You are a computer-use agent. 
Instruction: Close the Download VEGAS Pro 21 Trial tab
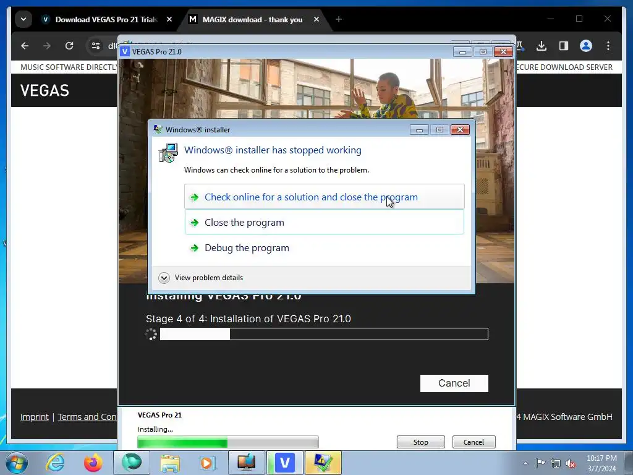click(169, 19)
